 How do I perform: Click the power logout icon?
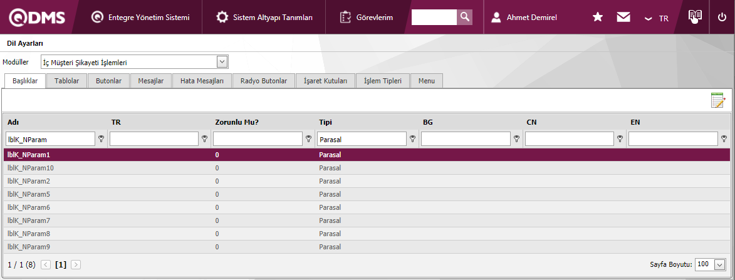click(722, 18)
